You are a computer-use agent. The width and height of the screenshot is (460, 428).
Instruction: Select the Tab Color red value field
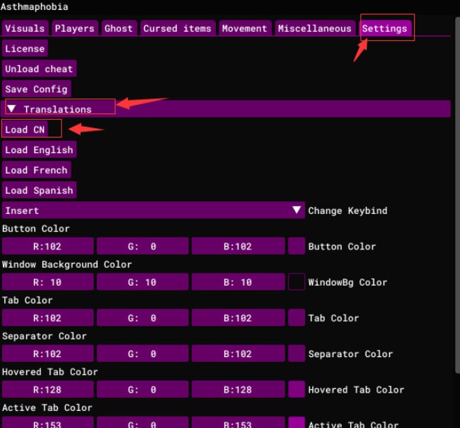[x=47, y=318]
